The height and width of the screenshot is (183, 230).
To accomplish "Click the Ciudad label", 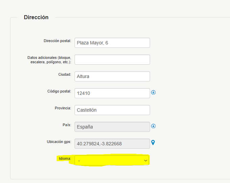I will [65, 74].
